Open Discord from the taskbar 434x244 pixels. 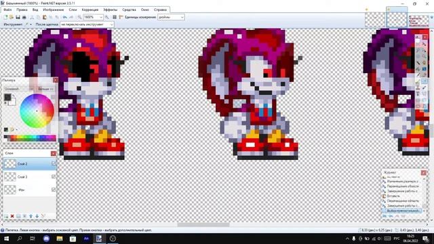tap(46, 239)
